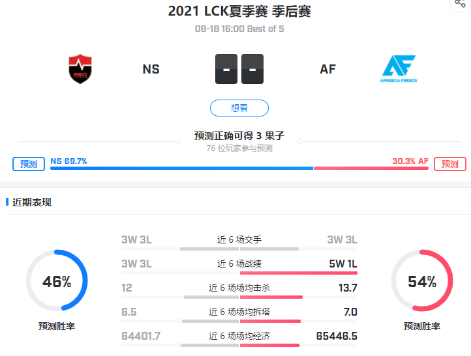Viewport: 471px width, 356px height.
Task: Open the 近期表现 section heading
Action: click(31, 202)
